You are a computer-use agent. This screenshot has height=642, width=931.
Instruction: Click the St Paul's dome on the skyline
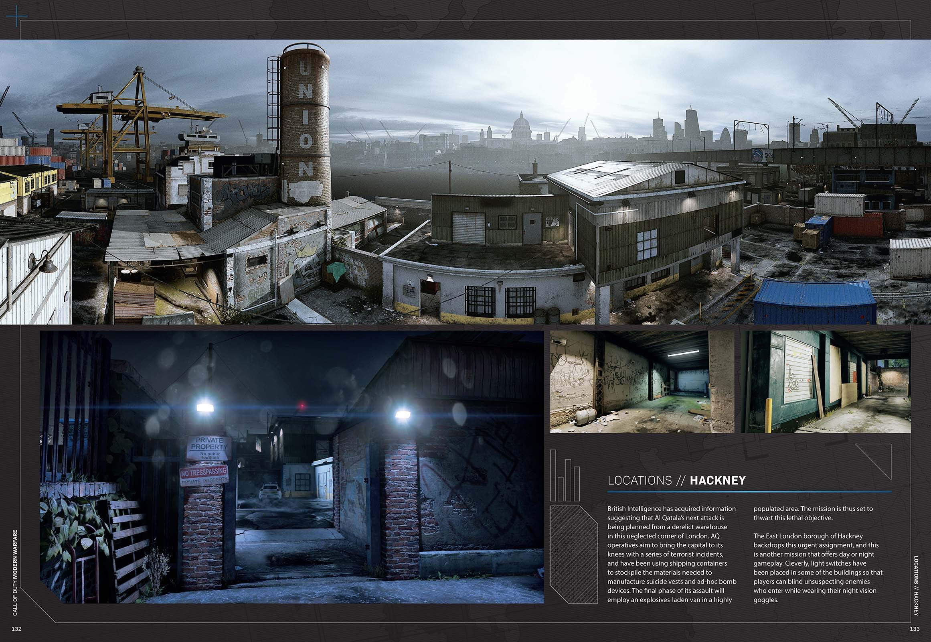(522, 126)
